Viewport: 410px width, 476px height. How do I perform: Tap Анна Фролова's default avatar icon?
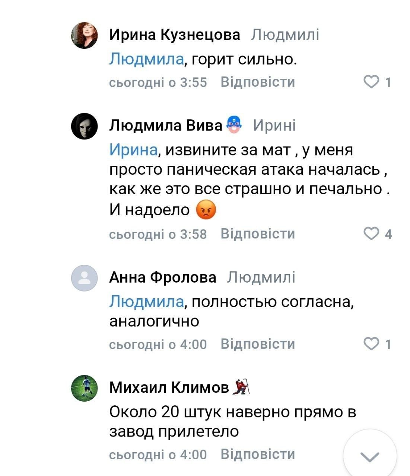pyautogui.click(x=85, y=278)
